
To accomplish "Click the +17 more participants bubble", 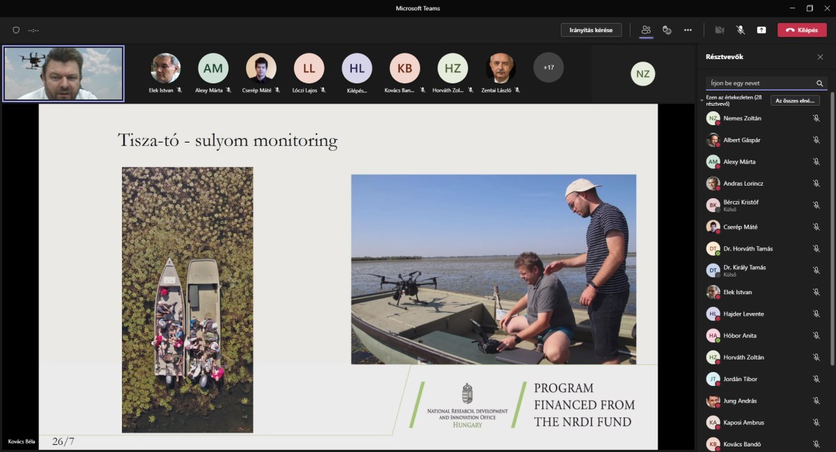I will coord(548,67).
